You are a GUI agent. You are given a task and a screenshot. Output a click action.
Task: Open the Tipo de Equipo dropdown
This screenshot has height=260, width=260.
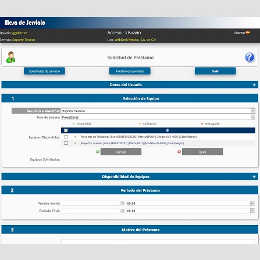coord(158,117)
